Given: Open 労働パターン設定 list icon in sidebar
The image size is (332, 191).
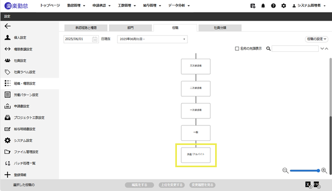Looking at the screenshot, I should click(x=7, y=95).
